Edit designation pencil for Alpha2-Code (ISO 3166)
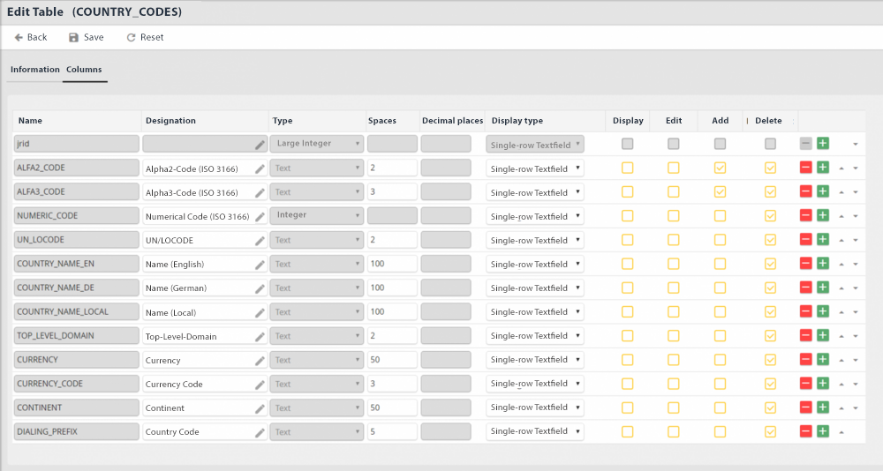 click(x=260, y=168)
